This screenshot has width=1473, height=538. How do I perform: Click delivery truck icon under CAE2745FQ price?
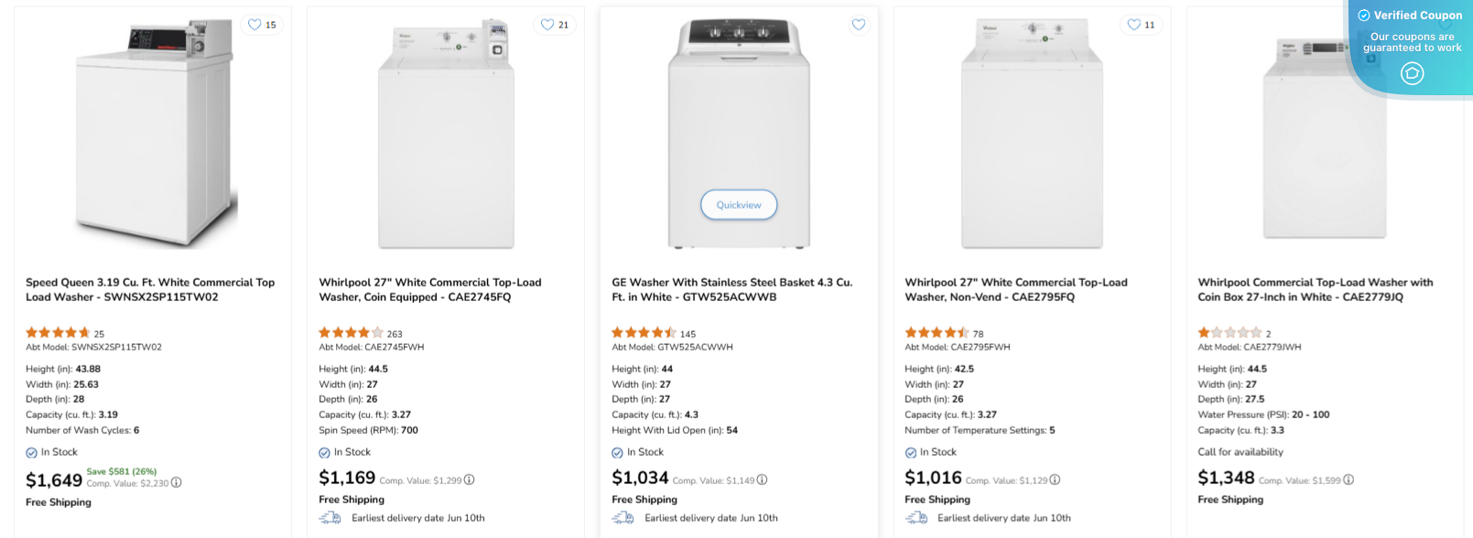click(331, 518)
